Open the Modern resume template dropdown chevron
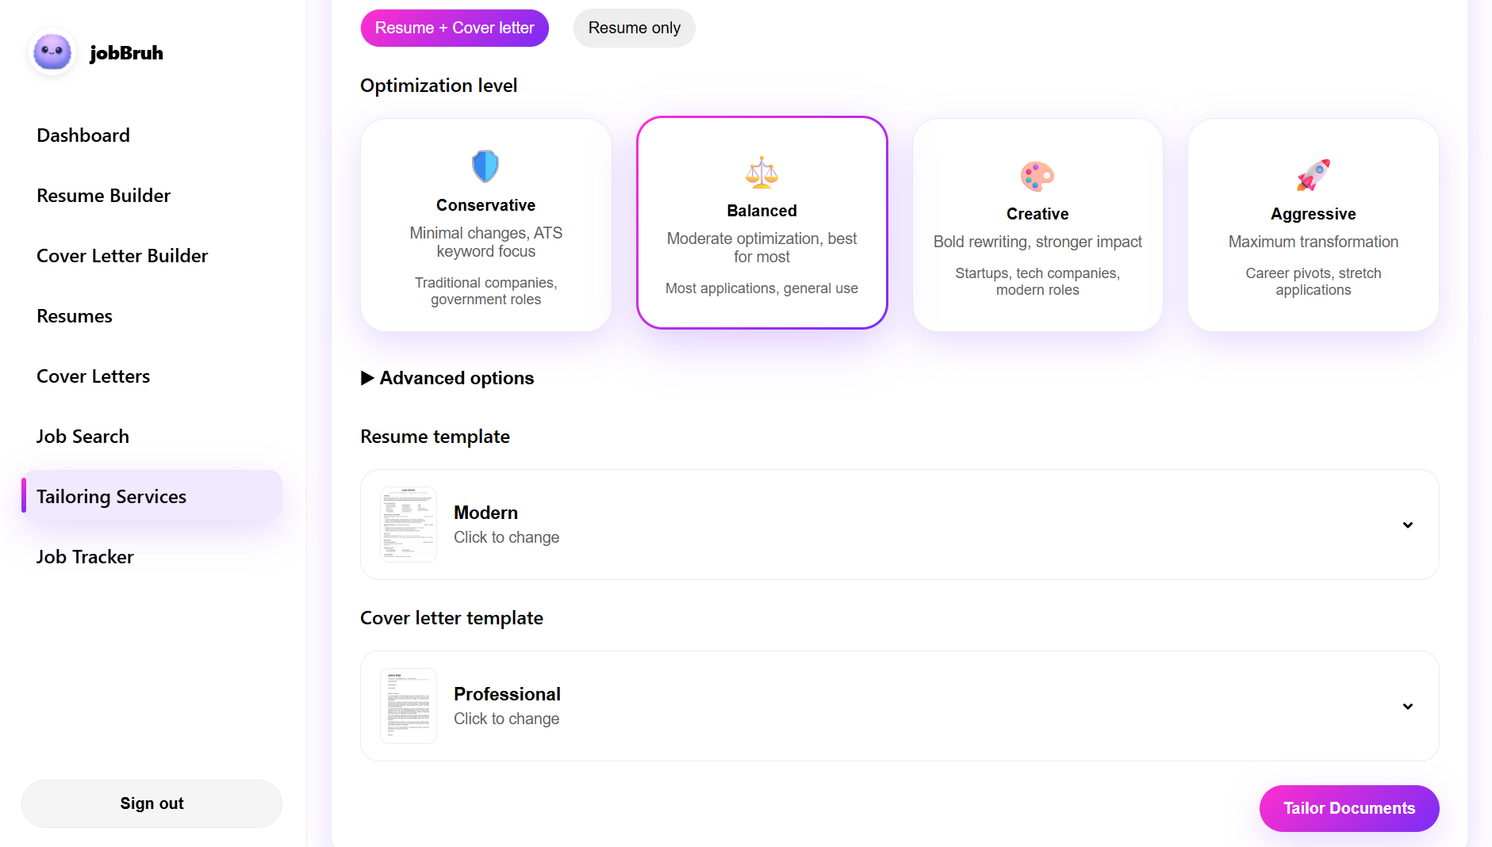The width and height of the screenshot is (1492, 847). 1407,525
